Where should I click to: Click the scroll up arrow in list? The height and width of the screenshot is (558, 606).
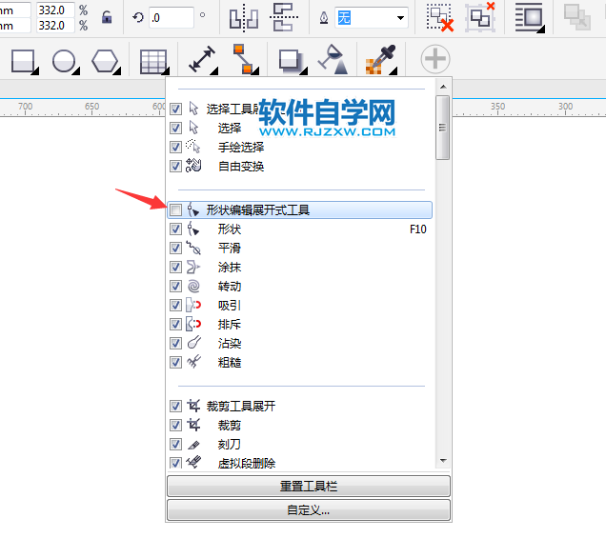[443, 87]
